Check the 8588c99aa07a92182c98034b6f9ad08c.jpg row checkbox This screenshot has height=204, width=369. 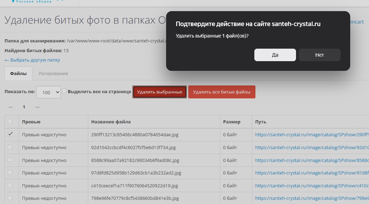tap(10, 160)
